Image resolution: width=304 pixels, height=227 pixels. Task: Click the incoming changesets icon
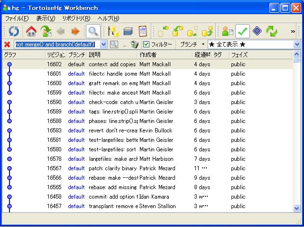pos(163,31)
